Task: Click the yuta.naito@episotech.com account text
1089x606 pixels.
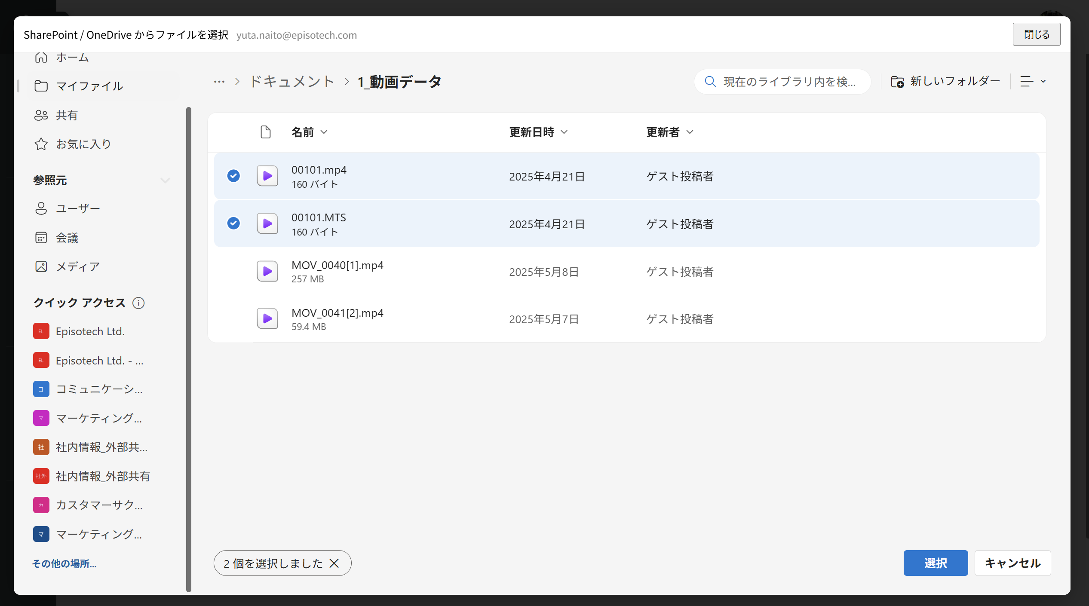Action: pyautogui.click(x=297, y=35)
